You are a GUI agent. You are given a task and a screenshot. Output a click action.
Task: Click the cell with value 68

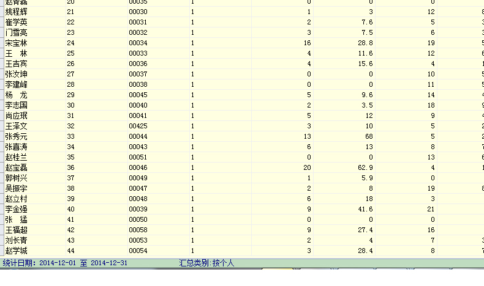369,136
